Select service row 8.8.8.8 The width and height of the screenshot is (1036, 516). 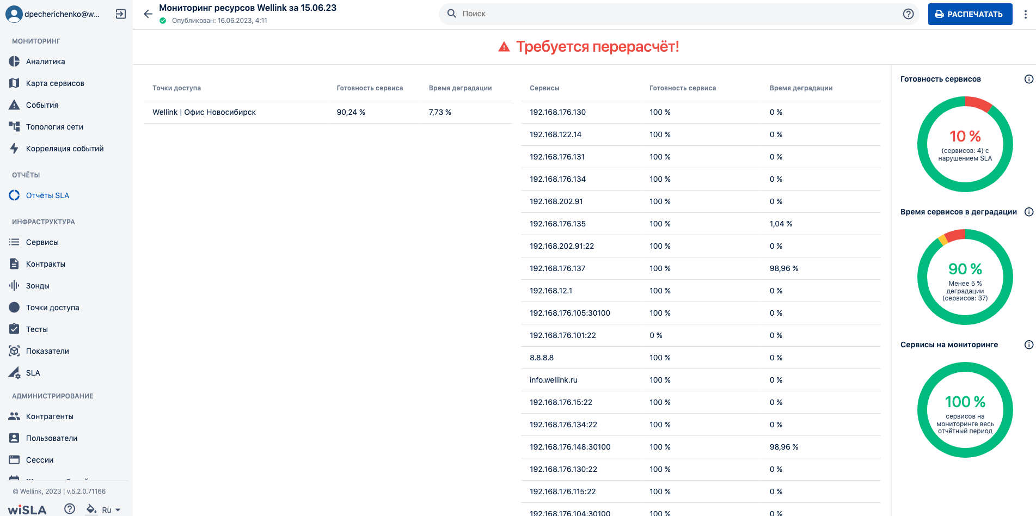pos(701,358)
